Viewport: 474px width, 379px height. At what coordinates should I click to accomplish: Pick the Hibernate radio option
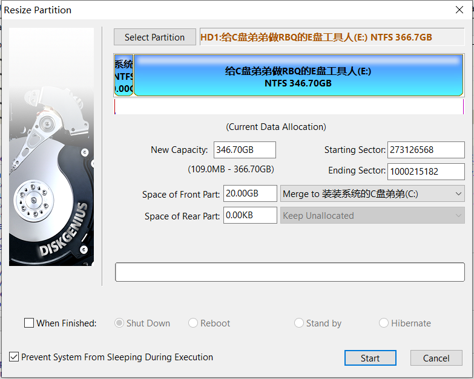[384, 323]
